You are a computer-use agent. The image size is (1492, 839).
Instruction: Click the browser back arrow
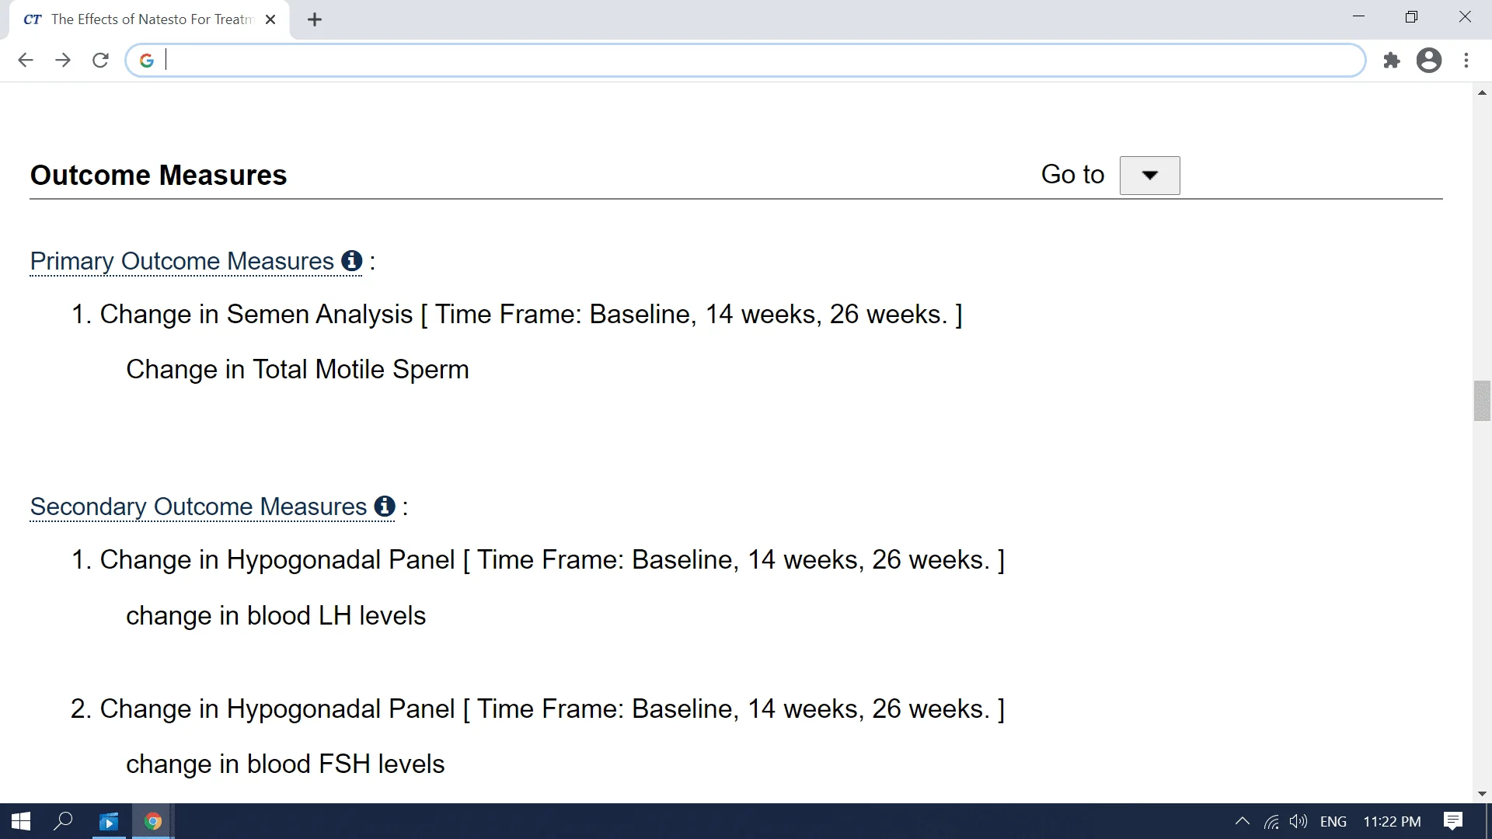pos(26,61)
